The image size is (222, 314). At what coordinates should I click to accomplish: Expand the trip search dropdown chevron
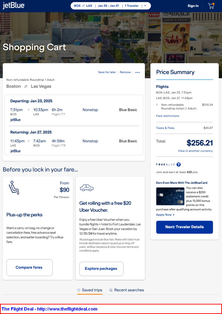point(145,6)
